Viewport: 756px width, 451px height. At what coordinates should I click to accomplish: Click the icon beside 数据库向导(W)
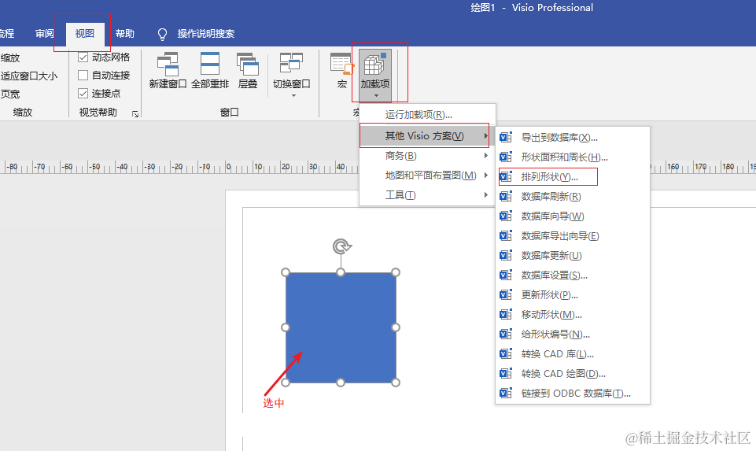(506, 216)
